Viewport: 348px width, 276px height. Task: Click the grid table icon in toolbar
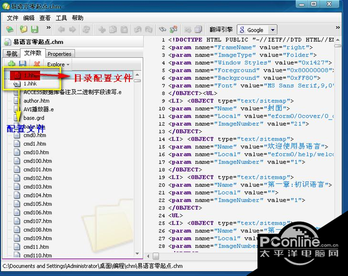pos(198,30)
